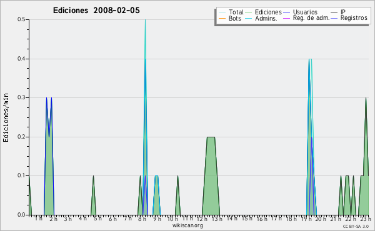Image resolution: width=375 pixels, height=231 pixels.
Task: Click the 0.4 y-axis value
Action: click(x=21, y=59)
